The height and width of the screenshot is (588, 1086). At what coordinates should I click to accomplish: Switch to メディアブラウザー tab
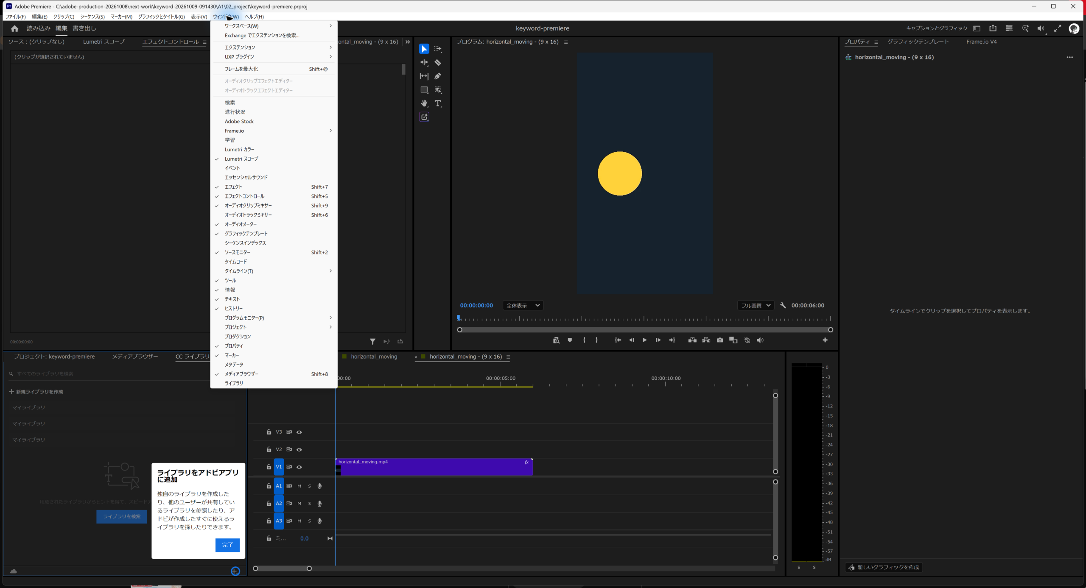tap(135, 357)
